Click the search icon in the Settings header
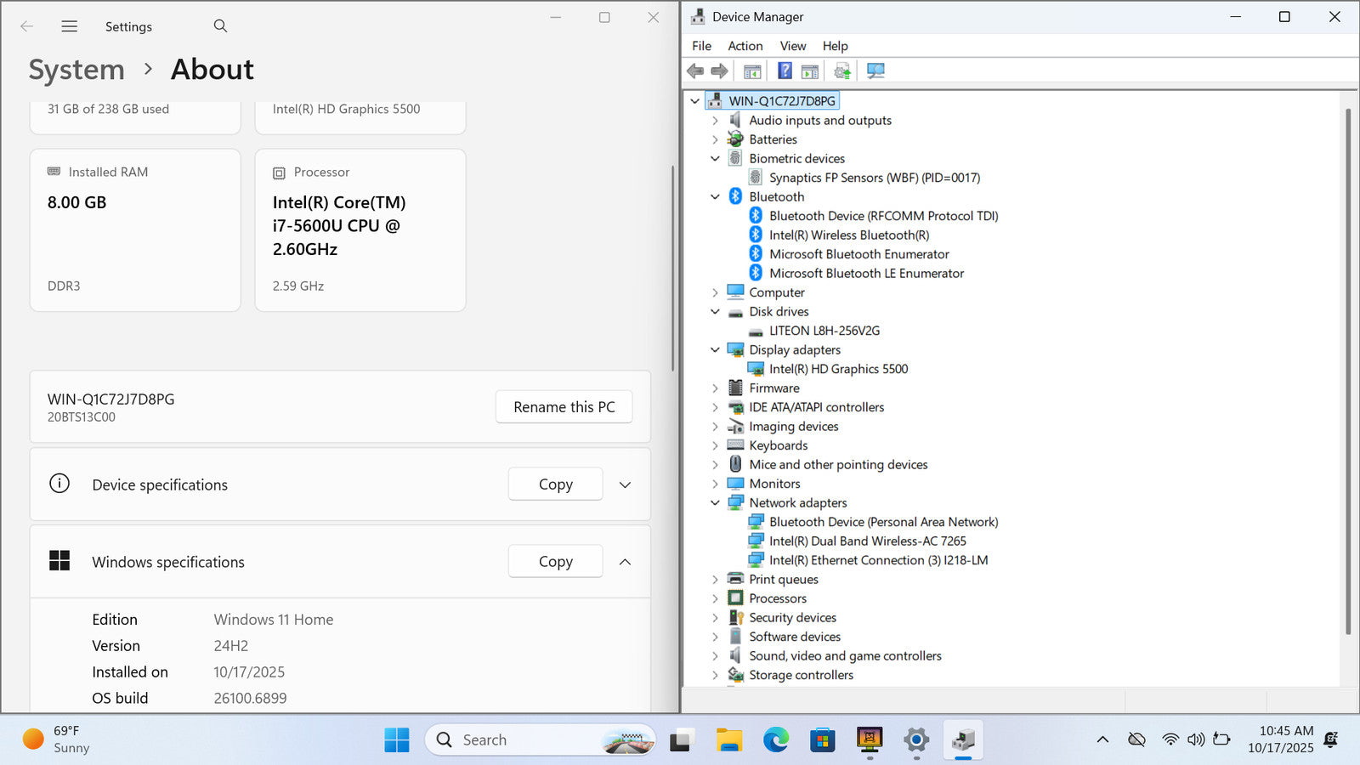This screenshot has width=1360, height=765. [220, 26]
